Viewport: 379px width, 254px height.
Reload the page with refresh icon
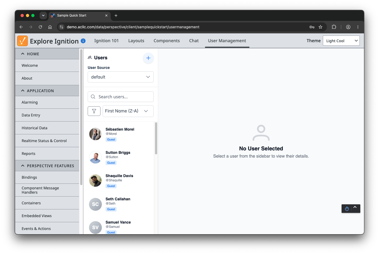coord(40,27)
